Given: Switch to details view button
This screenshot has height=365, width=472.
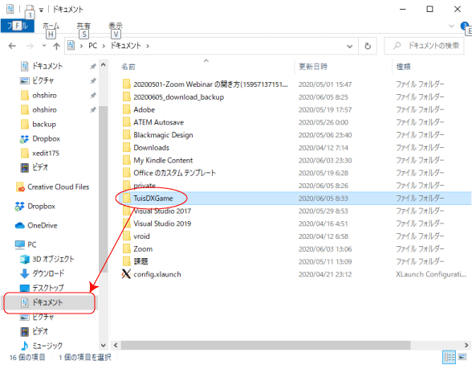Looking at the screenshot, I should [450, 358].
